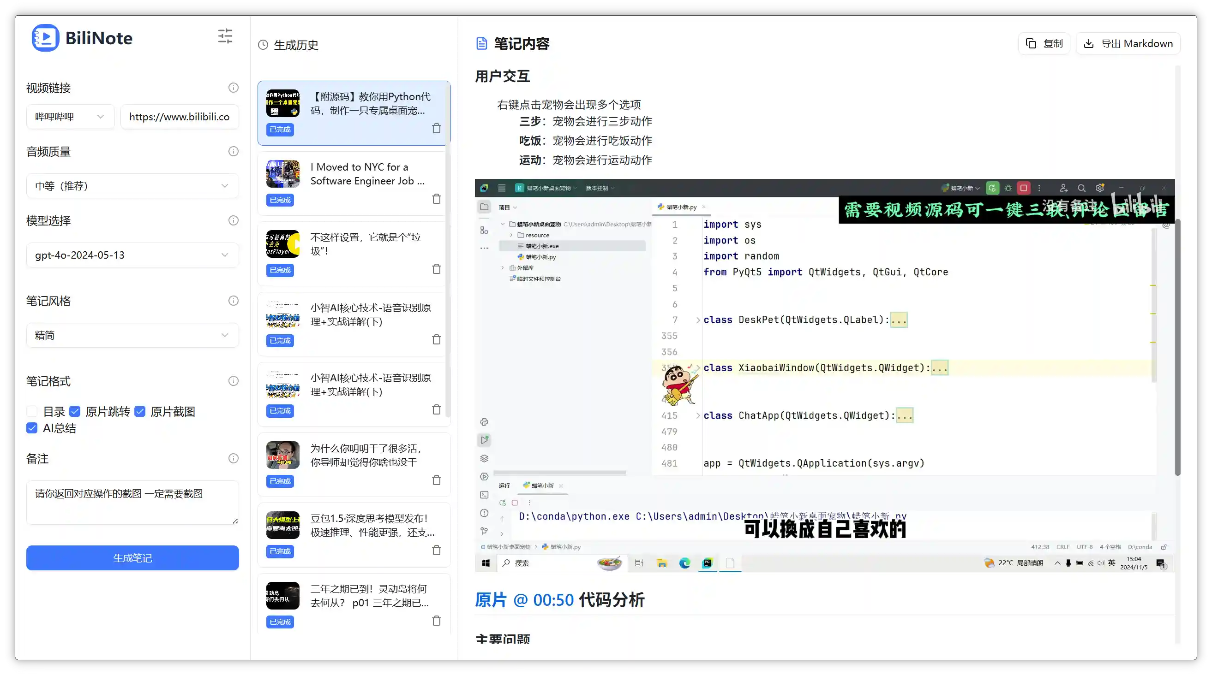Uncheck the 原片跳转 checkbox

[x=75, y=411]
